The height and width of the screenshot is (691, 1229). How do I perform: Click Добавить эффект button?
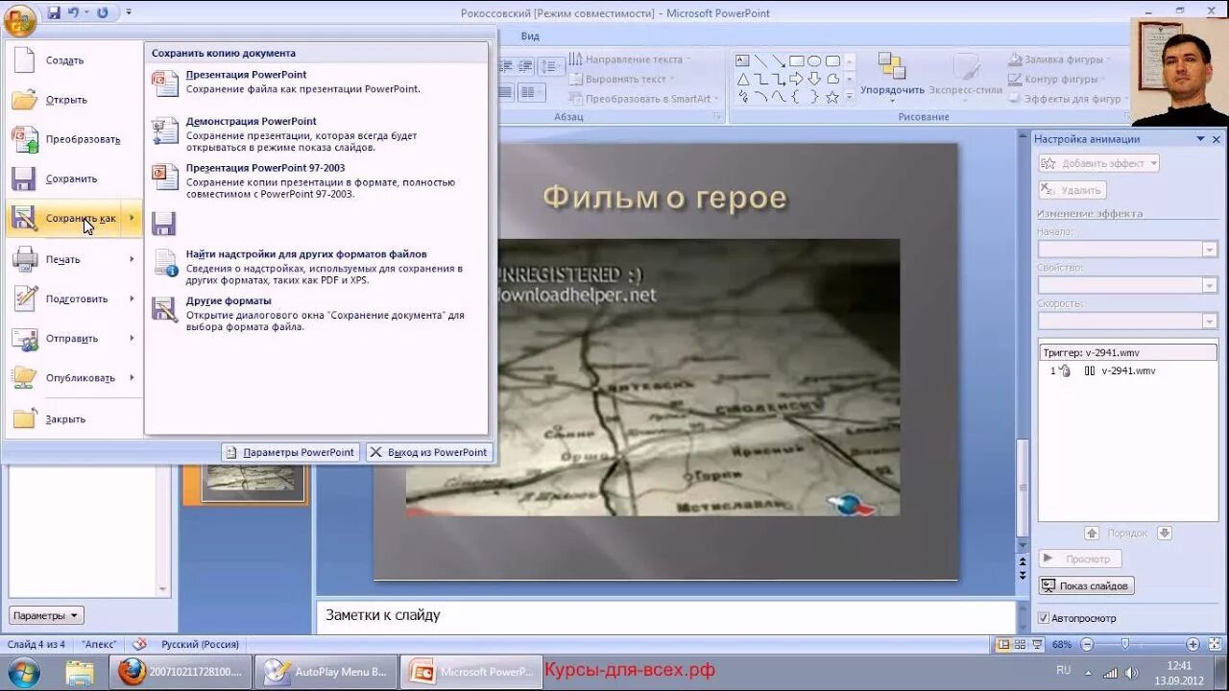[1099, 163]
